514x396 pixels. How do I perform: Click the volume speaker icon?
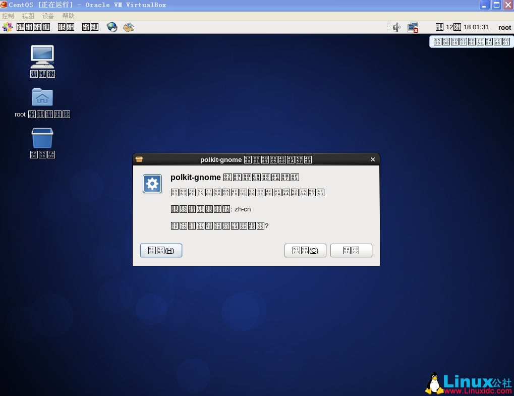point(396,27)
